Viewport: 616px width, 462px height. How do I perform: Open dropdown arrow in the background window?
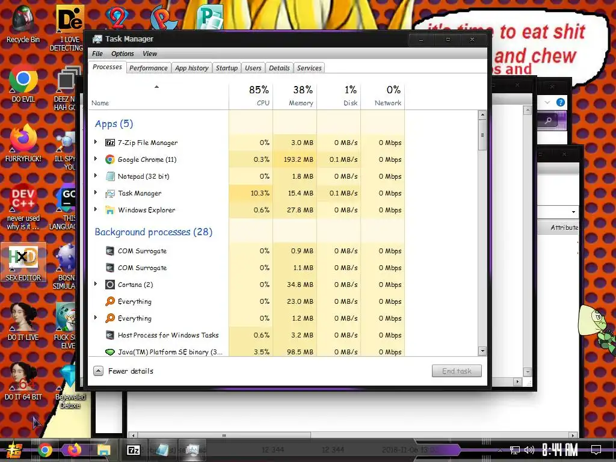coord(573,212)
